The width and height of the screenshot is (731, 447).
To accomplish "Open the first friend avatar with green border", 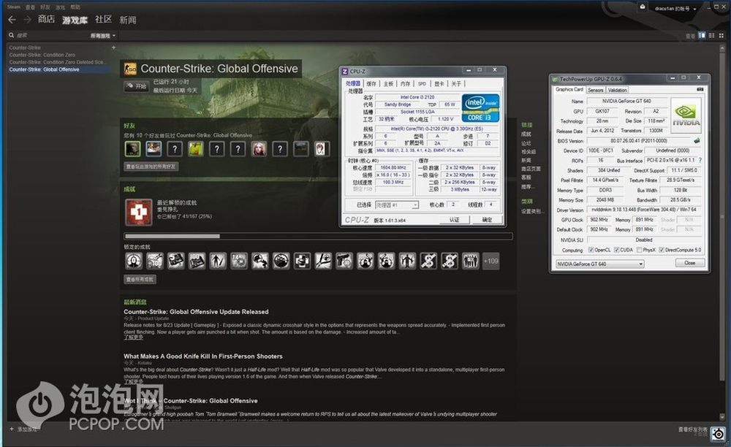I will point(132,148).
